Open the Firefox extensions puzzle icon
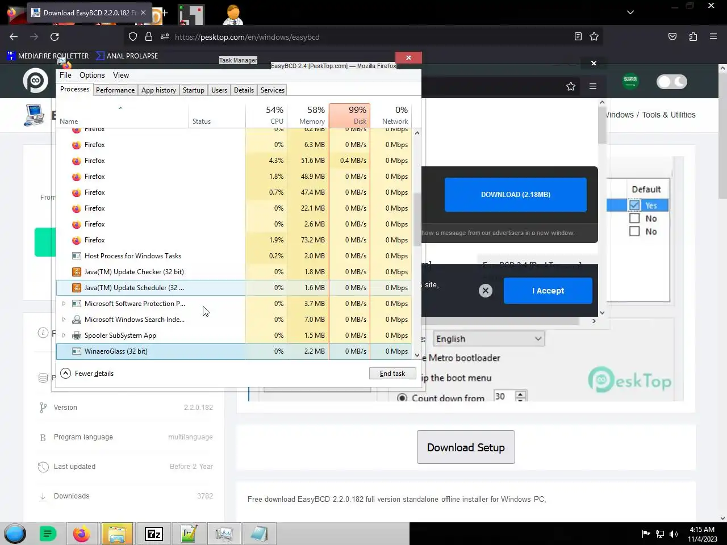This screenshot has width=727, height=545. [693, 37]
